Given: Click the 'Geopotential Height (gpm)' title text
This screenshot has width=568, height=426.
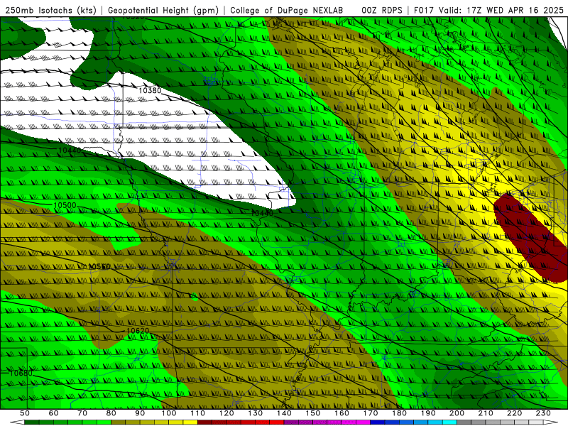Looking at the screenshot, I should click(163, 10).
